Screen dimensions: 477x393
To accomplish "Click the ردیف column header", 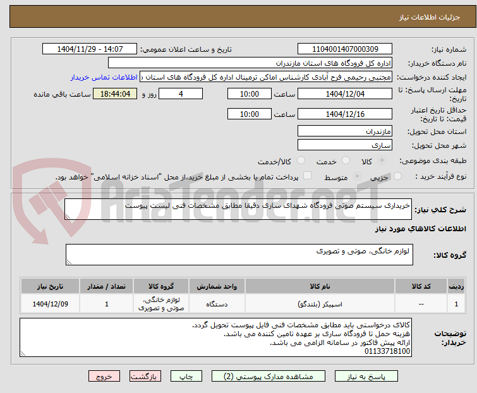I will (x=456, y=286).
